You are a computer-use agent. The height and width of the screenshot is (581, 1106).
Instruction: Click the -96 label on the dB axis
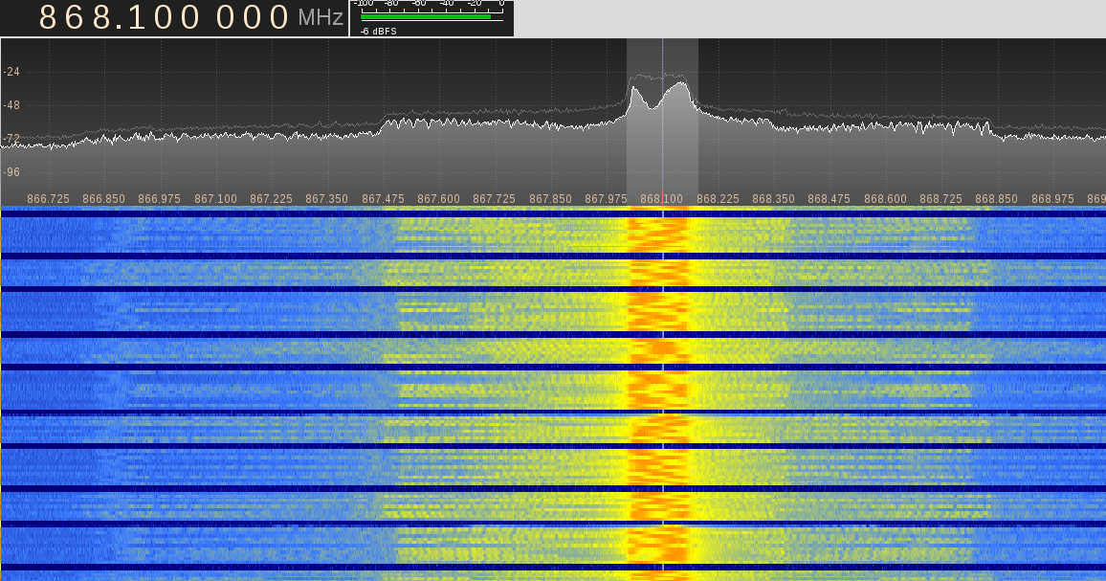click(11, 172)
